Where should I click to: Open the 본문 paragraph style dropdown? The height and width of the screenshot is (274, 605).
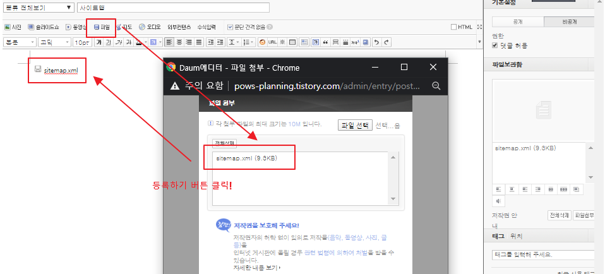click(20, 42)
